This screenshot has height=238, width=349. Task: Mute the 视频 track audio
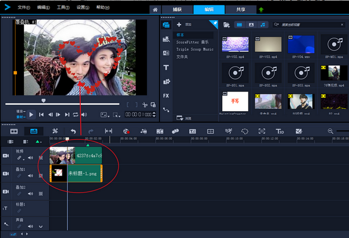(31, 158)
